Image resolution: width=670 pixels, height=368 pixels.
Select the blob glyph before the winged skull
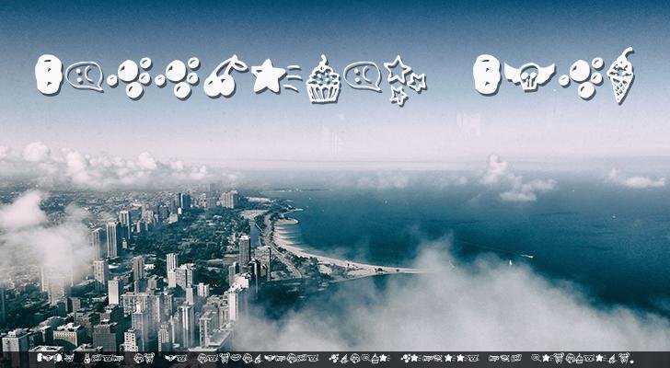tap(486, 75)
